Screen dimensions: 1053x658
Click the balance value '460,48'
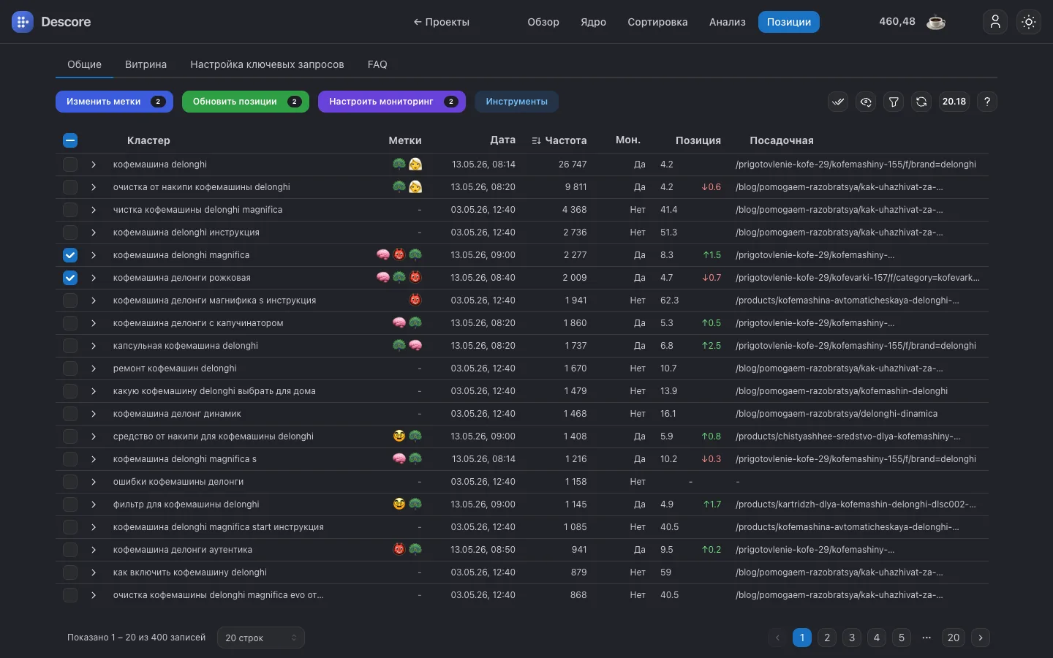click(897, 22)
